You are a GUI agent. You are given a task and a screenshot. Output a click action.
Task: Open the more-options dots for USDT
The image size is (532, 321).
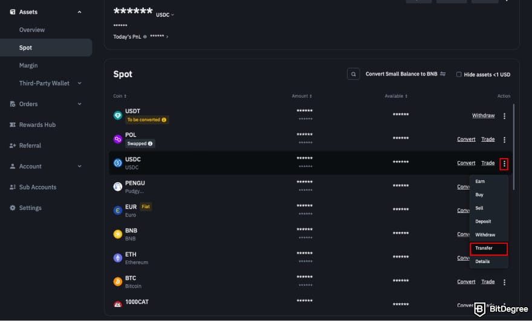[505, 116]
